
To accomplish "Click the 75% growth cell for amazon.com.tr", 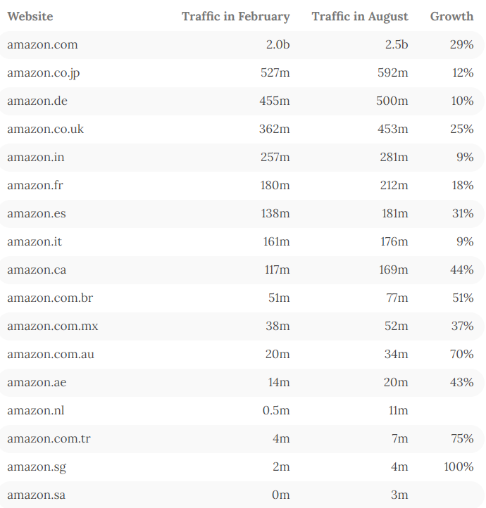I will (462, 438).
